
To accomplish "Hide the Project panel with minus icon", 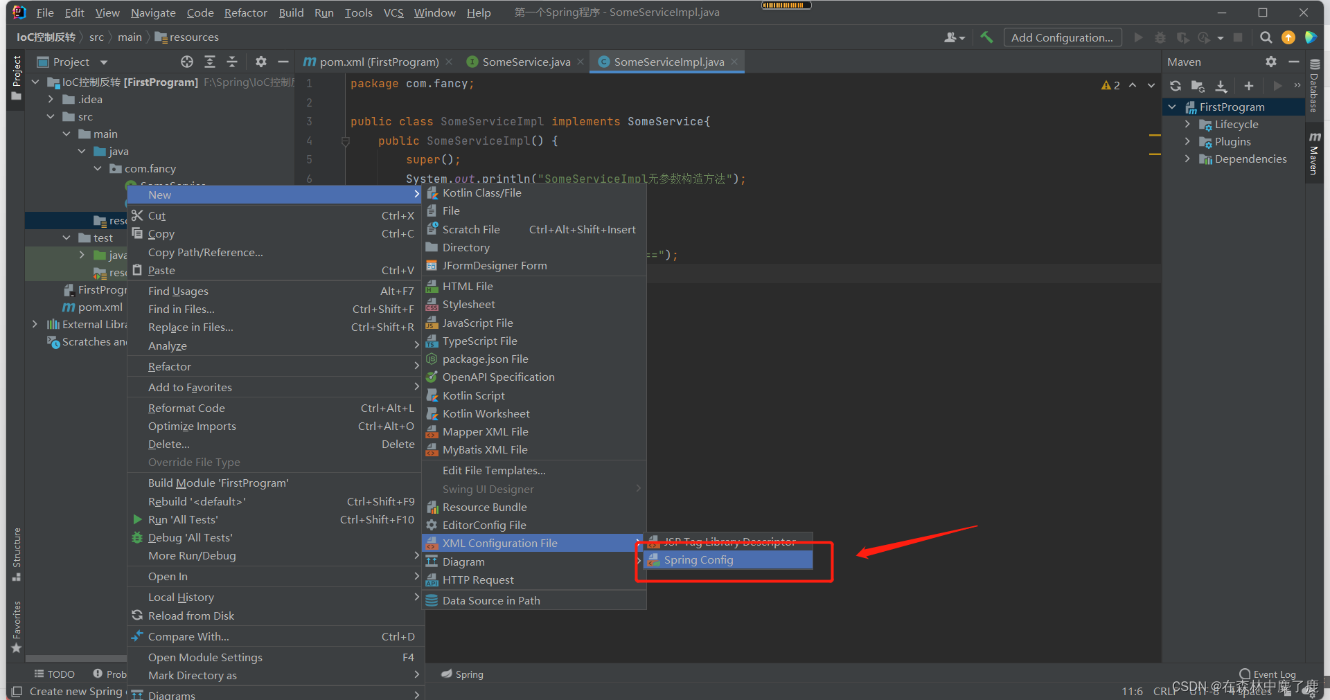I will [x=283, y=62].
